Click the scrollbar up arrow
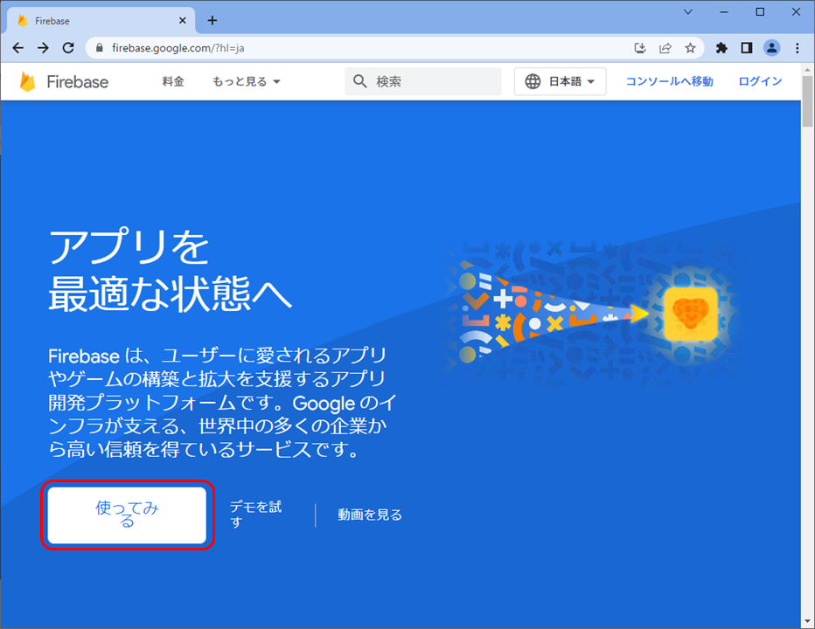This screenshot has height=629, width=815. pyautogui.click(x=807, y=70)
